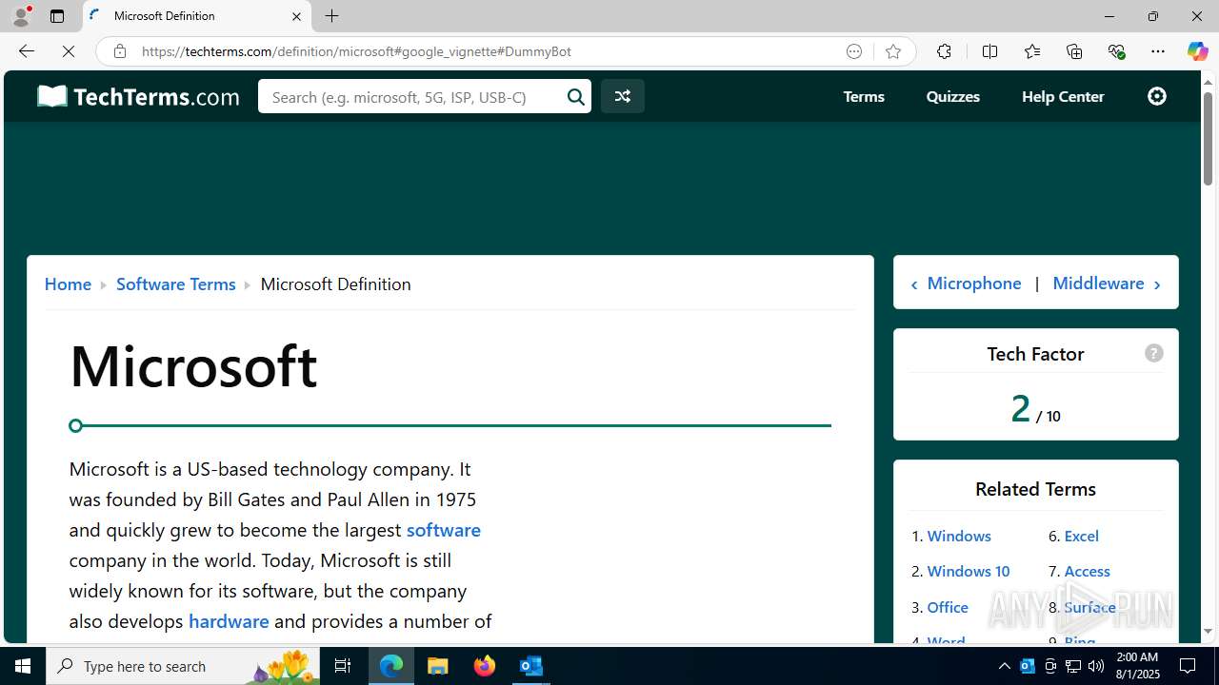Viewport: 1219px width, 685px height.
Task: Click the Edge icon on the taskbar
Action: coord(391,666)
